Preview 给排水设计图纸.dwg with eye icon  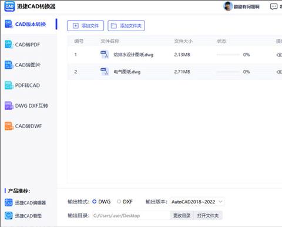pos(279,55)
